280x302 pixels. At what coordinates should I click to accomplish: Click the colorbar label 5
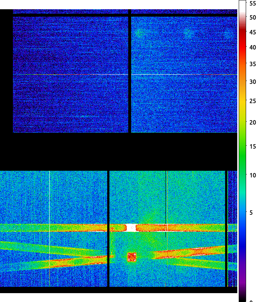pyautogui.click(x=251, y=213)
